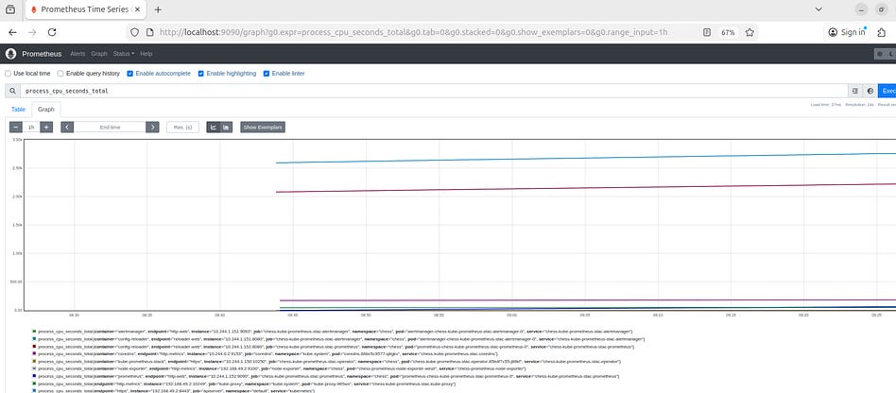Reset the 67% zoom level
The image size is (896, 393).
pos(728,32)
